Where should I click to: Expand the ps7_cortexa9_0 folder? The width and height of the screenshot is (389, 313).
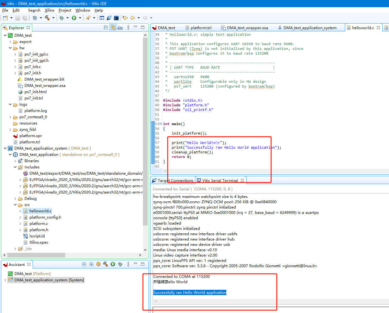pos(10,117)
